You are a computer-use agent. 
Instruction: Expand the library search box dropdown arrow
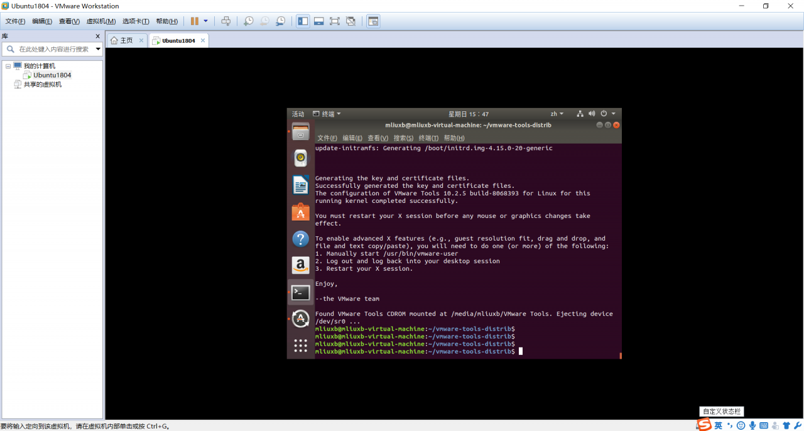98,49
